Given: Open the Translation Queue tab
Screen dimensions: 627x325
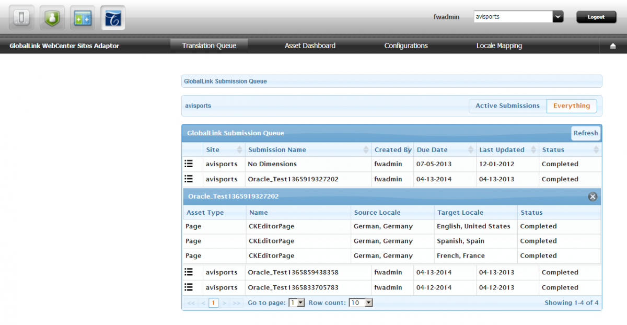Looking at the screenshot, I should coord(209,46).
